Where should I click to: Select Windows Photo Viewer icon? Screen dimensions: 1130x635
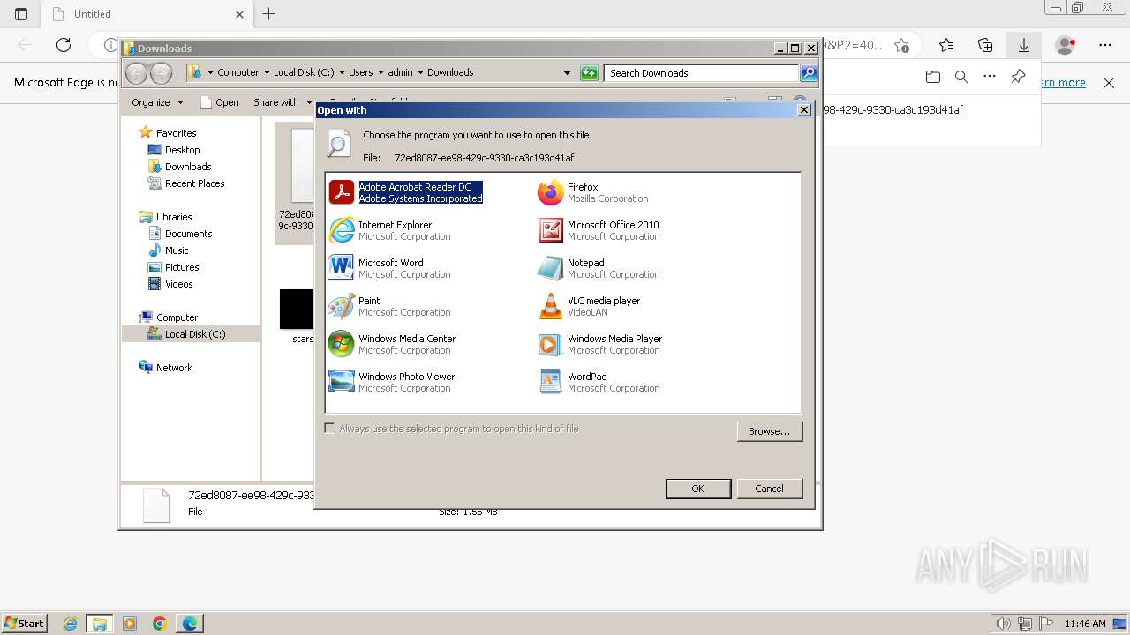click(x=341, y=382)
